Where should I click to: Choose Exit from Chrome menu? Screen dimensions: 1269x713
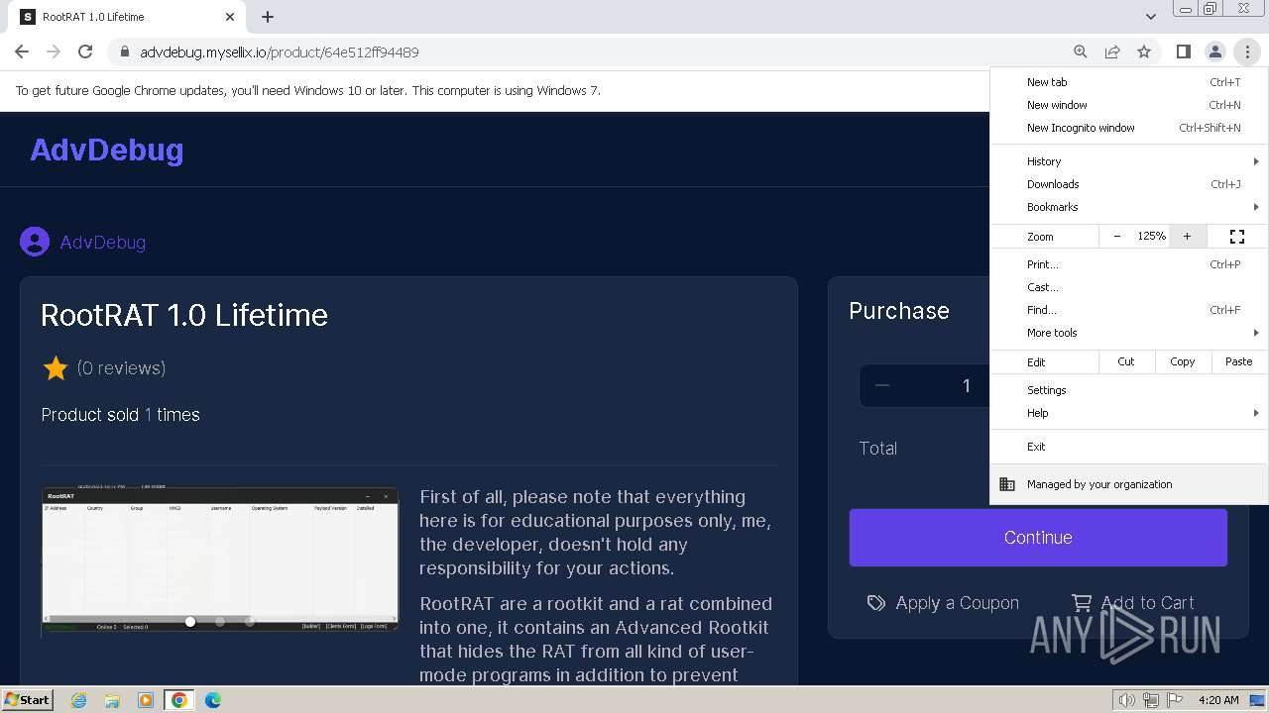point(1129,447)
